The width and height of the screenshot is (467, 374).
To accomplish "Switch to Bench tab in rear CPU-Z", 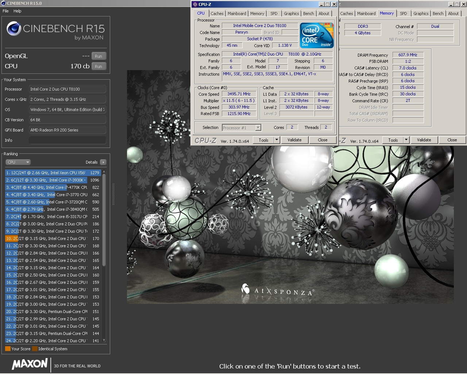I will pos(438,14).
